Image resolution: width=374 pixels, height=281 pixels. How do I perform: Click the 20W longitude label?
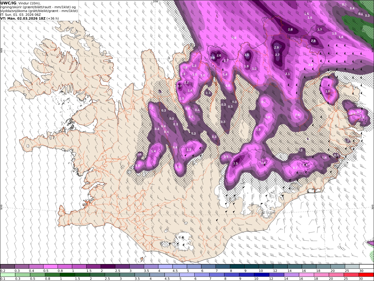pyautogui.click(x=155, y=1)
